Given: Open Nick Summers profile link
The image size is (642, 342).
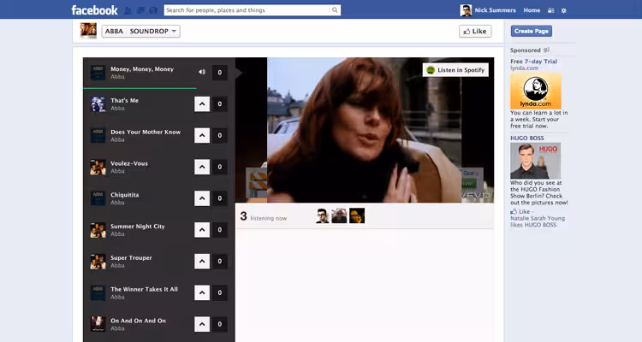Looking at the screenshot, I should 495,10.
